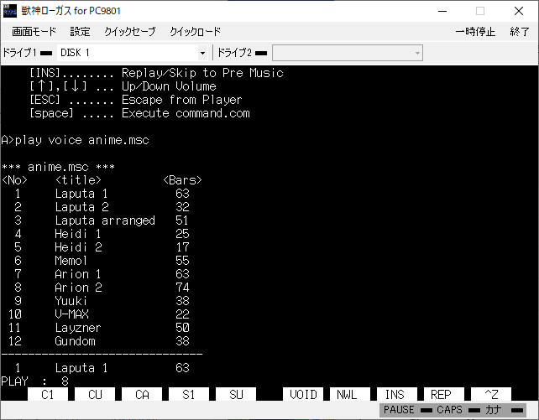539x420 pixels.
Task: Click the '[space]' Execute command.com line
Action: 139,113
